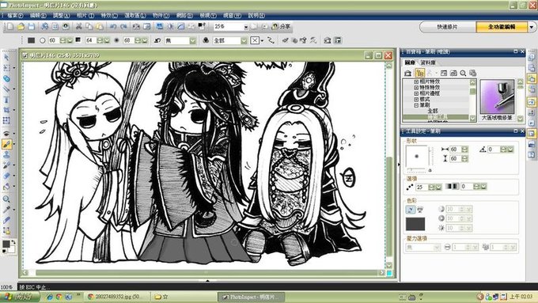Open the Chrome 28027489352.jpg taskbar button
Screen dimensions: 538x303
point(117,297)
